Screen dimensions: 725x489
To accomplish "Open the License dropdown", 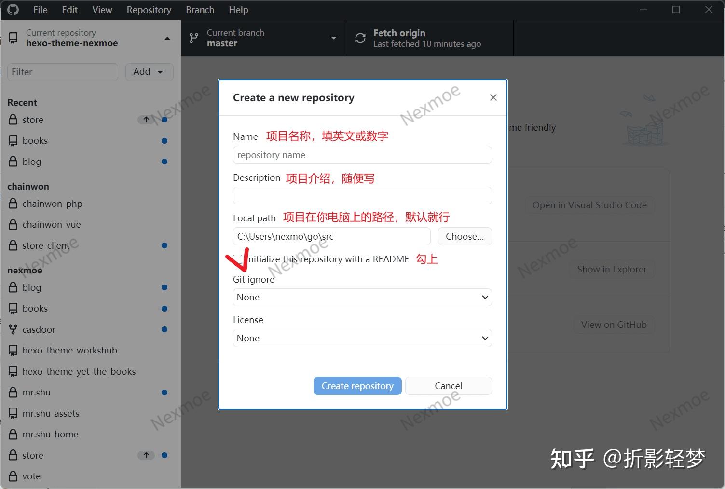I will pos(362,338).
